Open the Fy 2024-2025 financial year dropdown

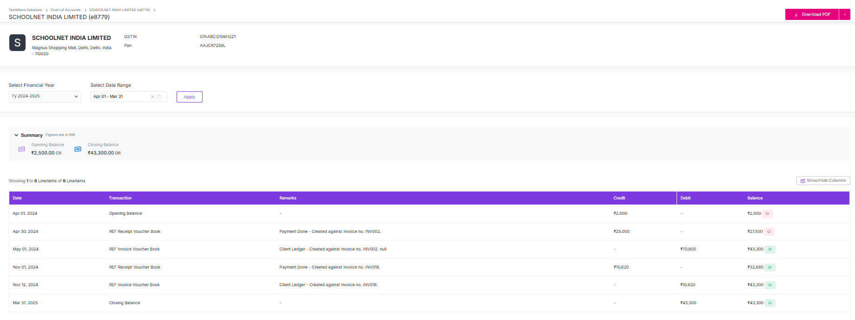(x=45, y=96)
